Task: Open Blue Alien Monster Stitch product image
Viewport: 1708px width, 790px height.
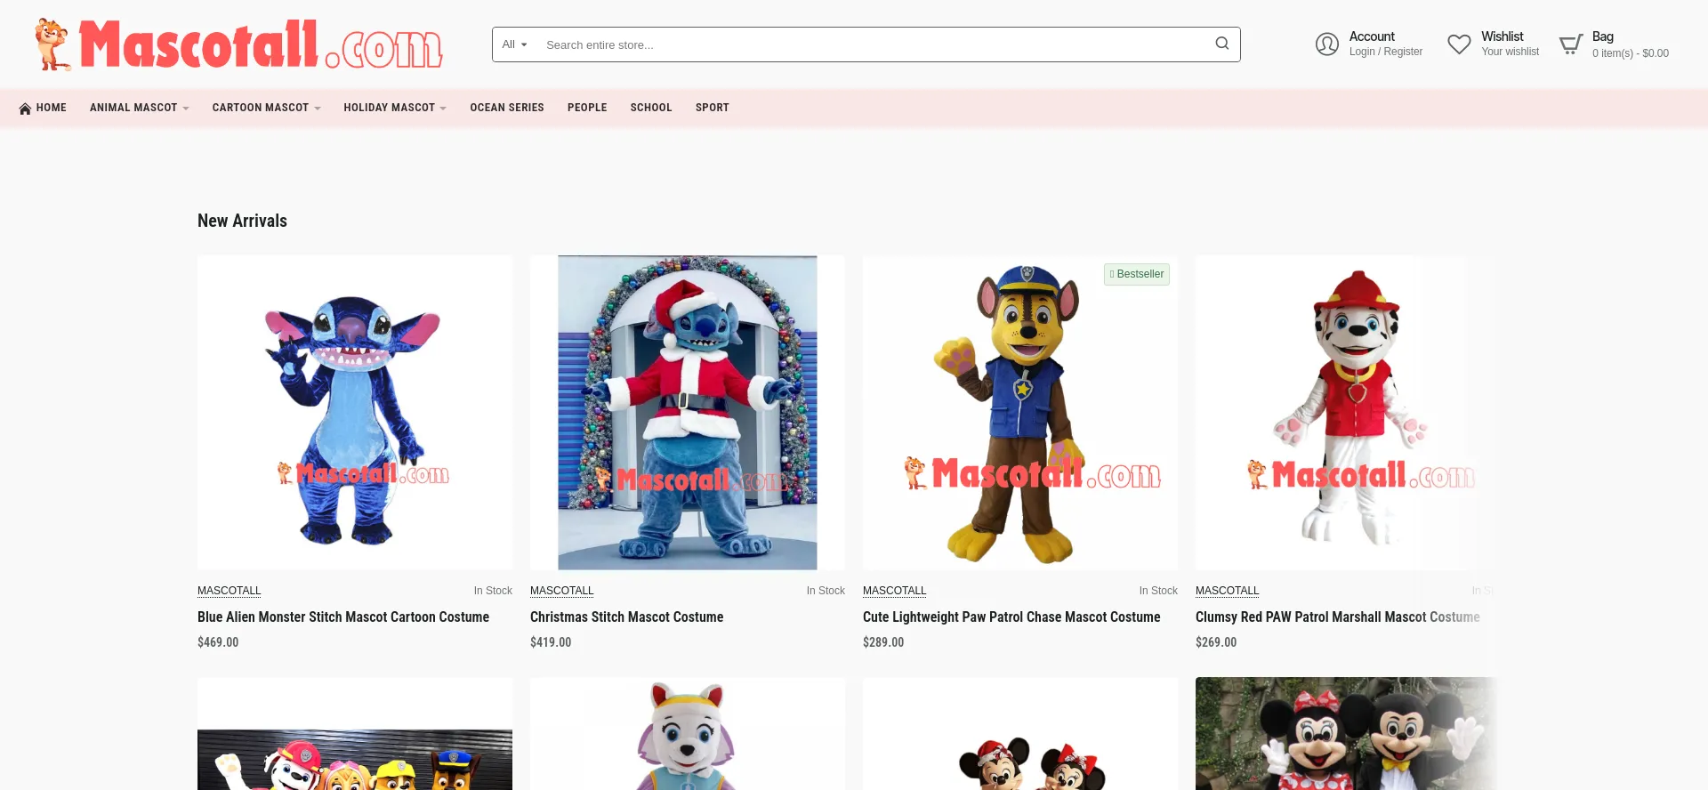Action: point(355,413)
